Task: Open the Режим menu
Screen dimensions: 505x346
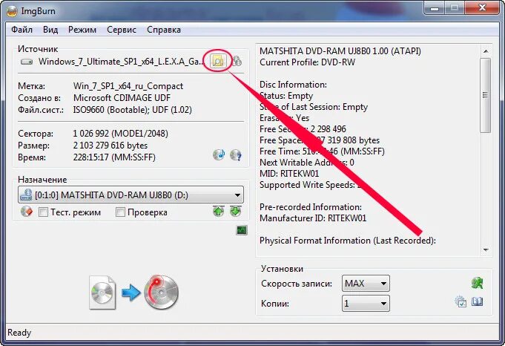Action: pyautogui.click(x=82, y=30)
